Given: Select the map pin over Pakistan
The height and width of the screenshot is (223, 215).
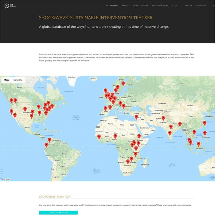Looking at the screenshot, I should 163,119.
